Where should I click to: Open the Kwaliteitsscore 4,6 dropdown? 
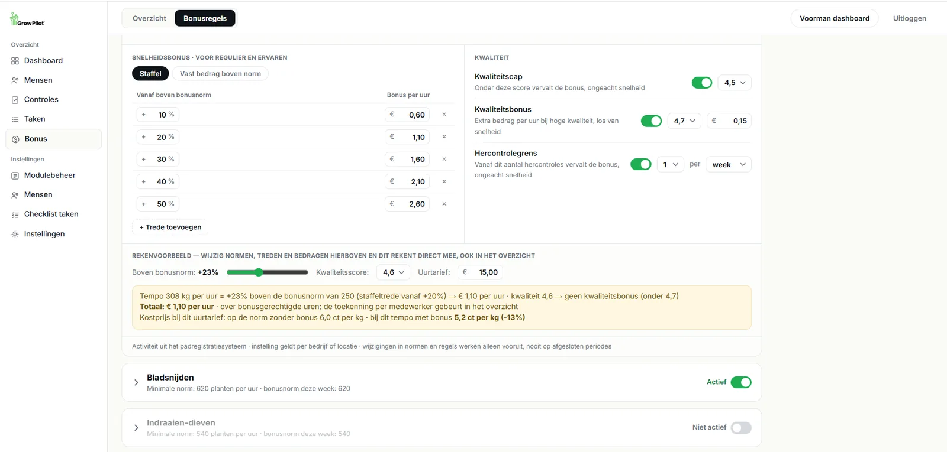[393, 272]
